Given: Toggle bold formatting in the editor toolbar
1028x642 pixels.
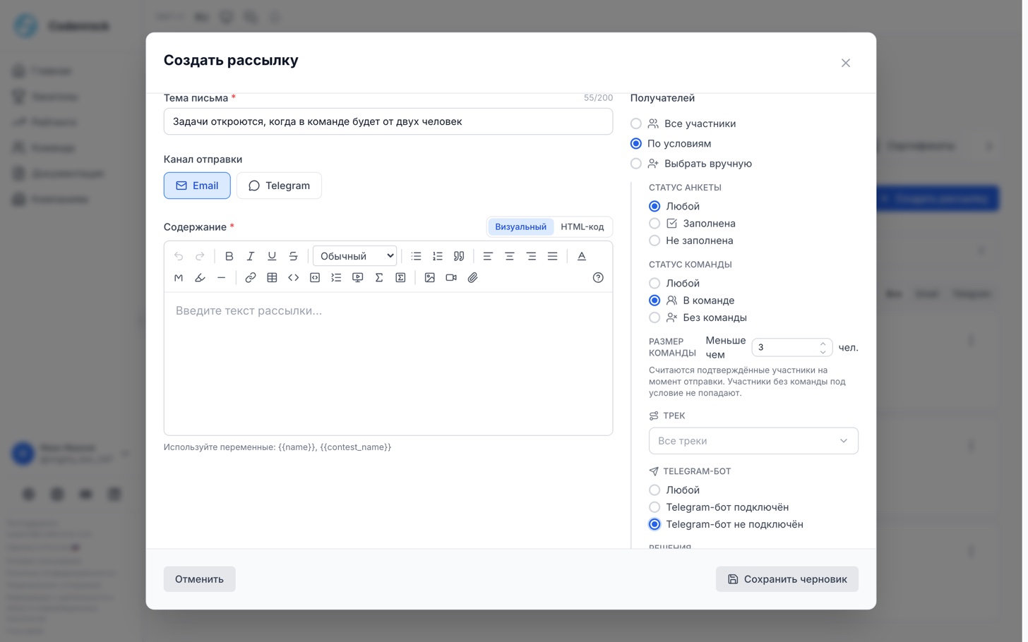Looking at the screenshot, I should (229, 256).
